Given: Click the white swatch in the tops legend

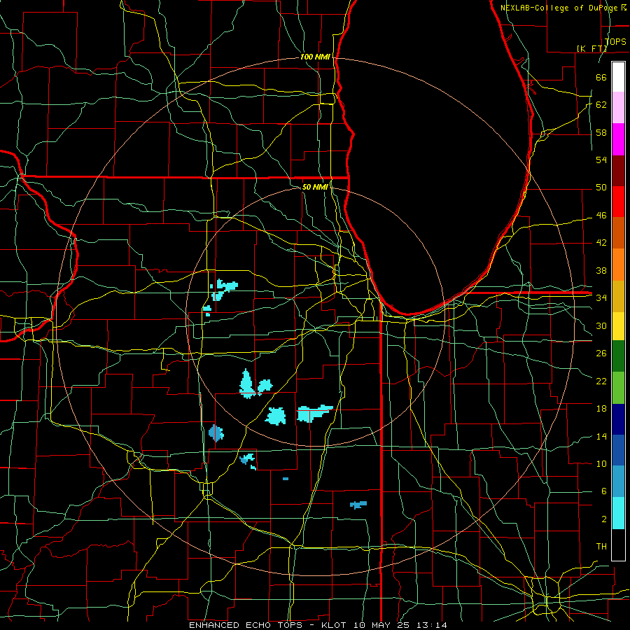Looking at the screenshot, I should [x=618, y=77].
